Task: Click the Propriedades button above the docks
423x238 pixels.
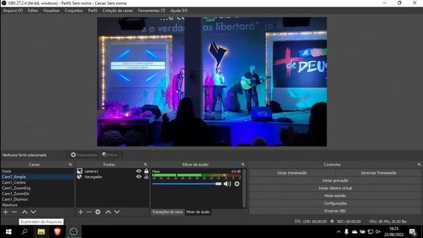Action: pyautogui.click(x=84, y=155)
